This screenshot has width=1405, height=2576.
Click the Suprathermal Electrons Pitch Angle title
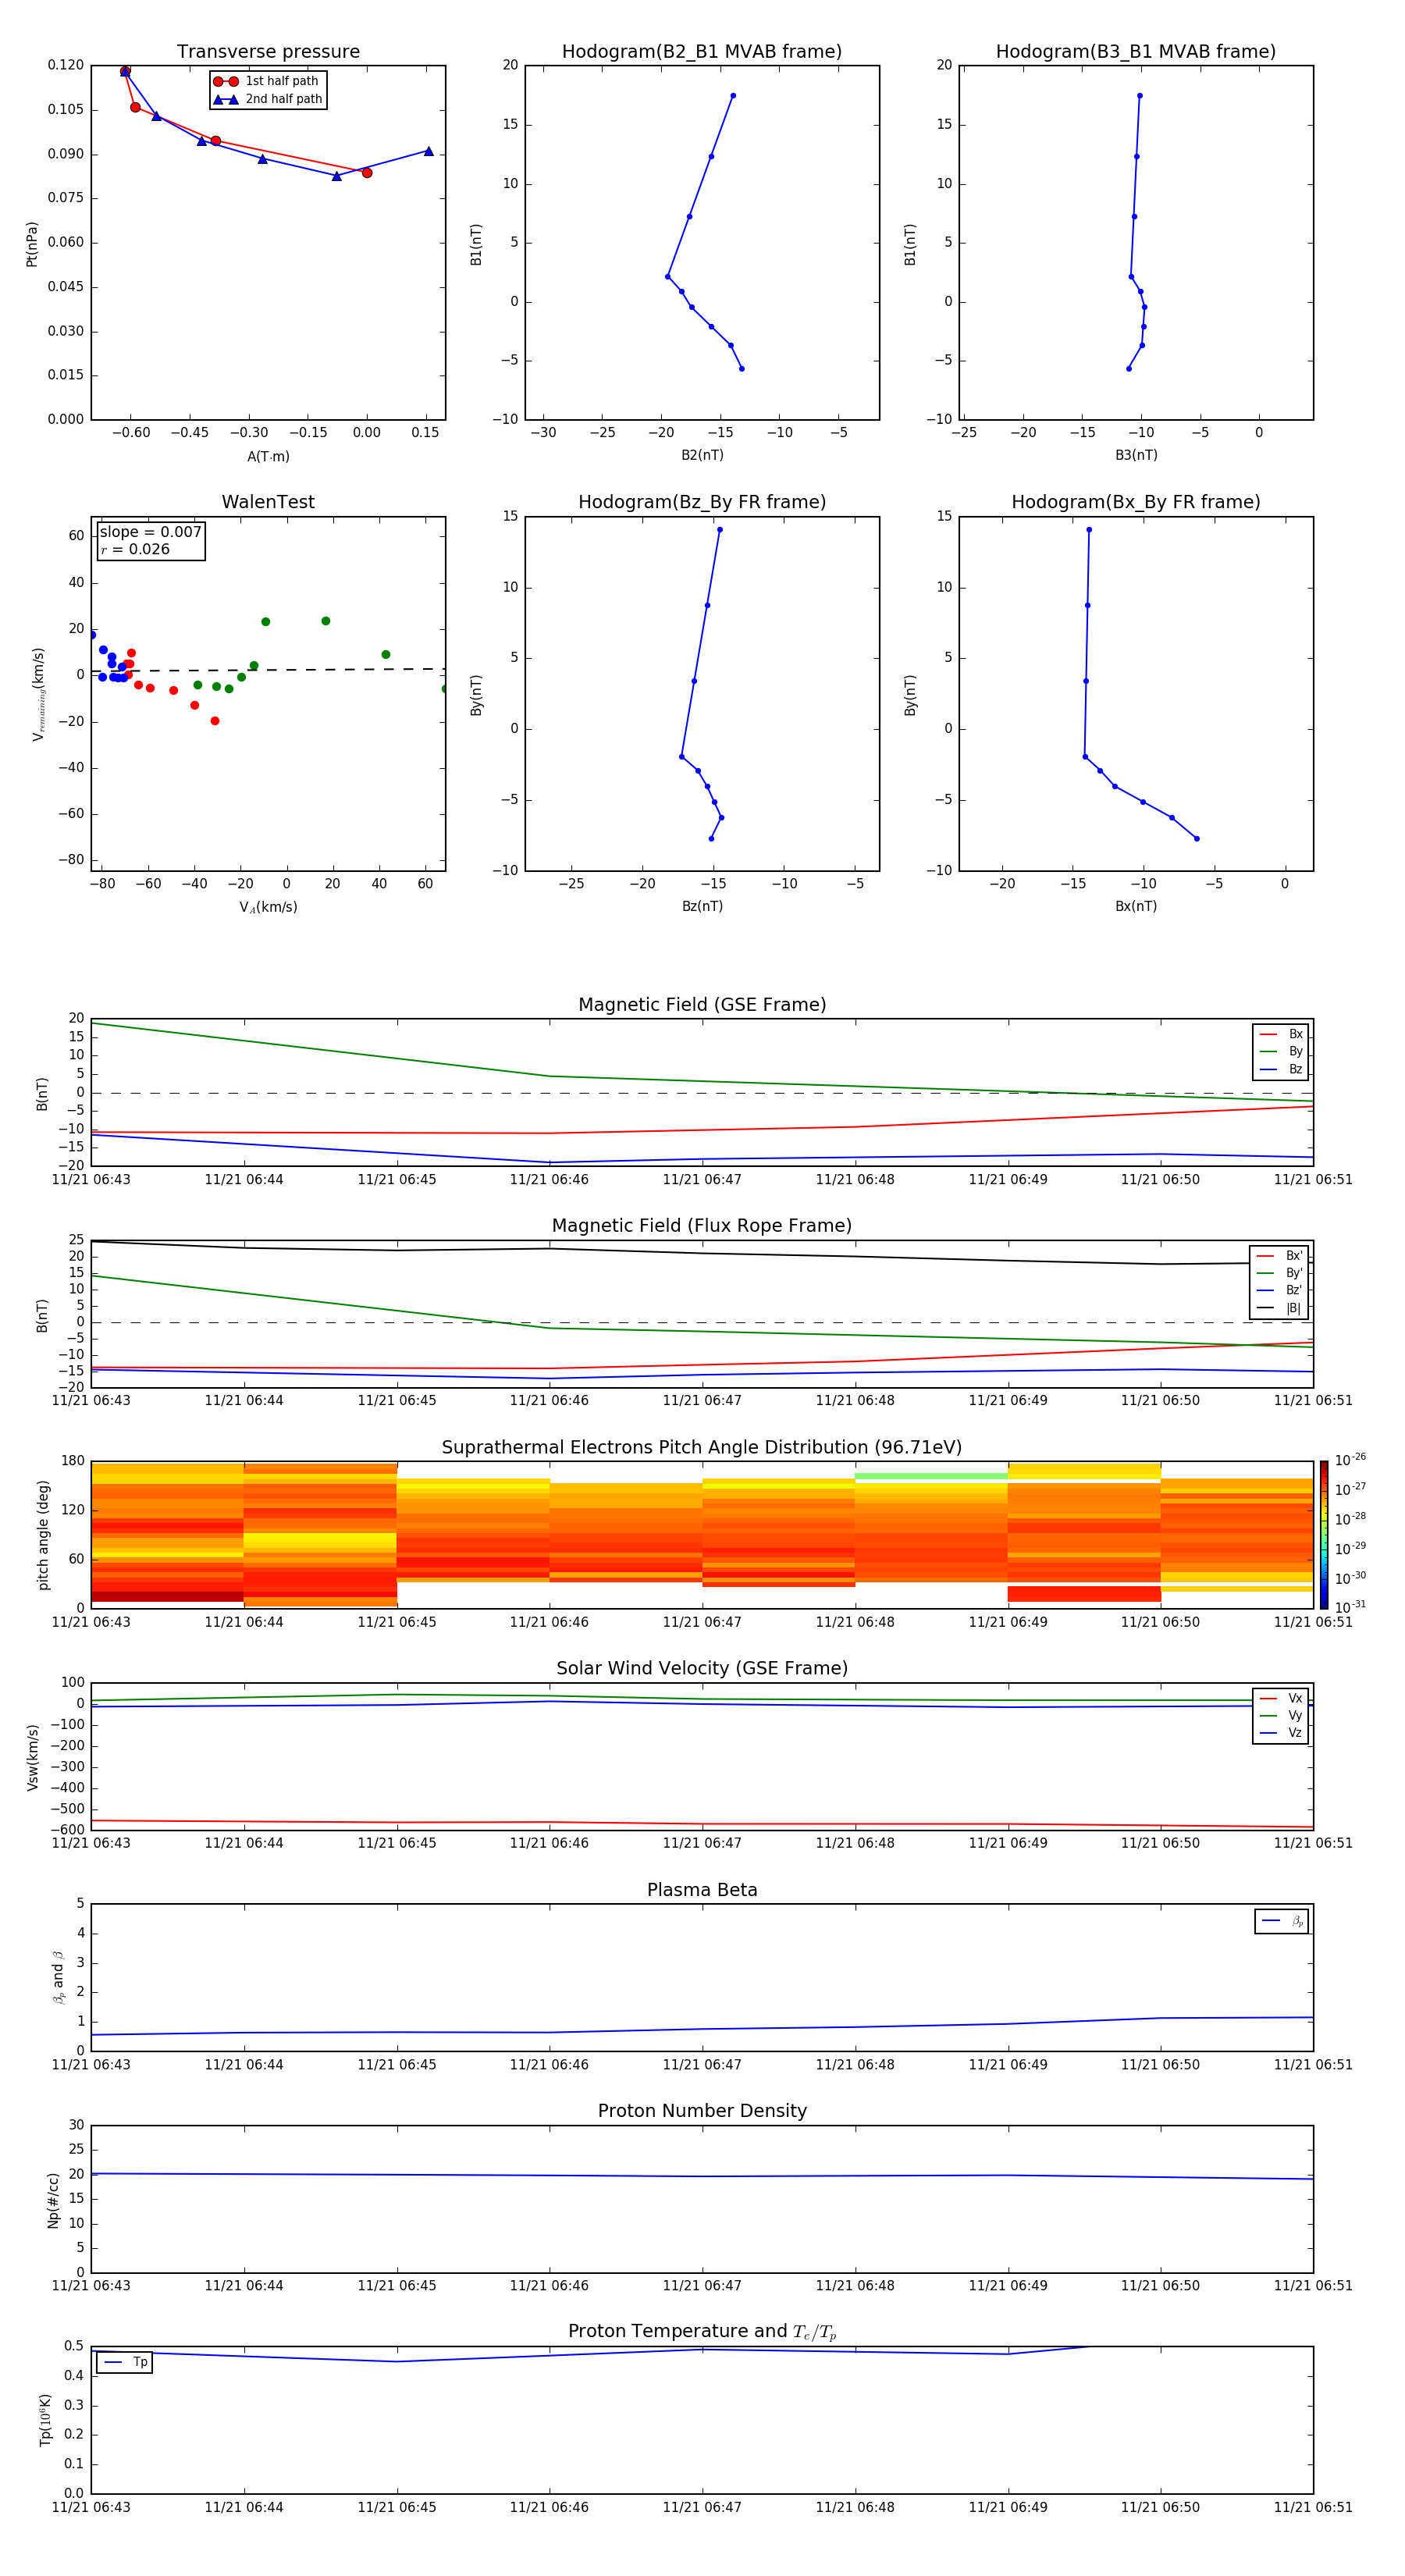[702, 1448]
